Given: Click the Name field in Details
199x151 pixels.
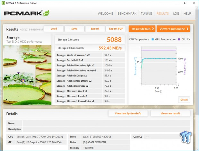Looking at the screenshot, I should pos(106,123).
